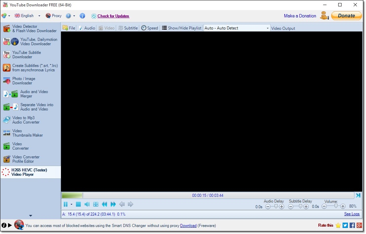Screen dimensions: 366x234
Task: Click Check for Updates link
Action: (113, 16)
